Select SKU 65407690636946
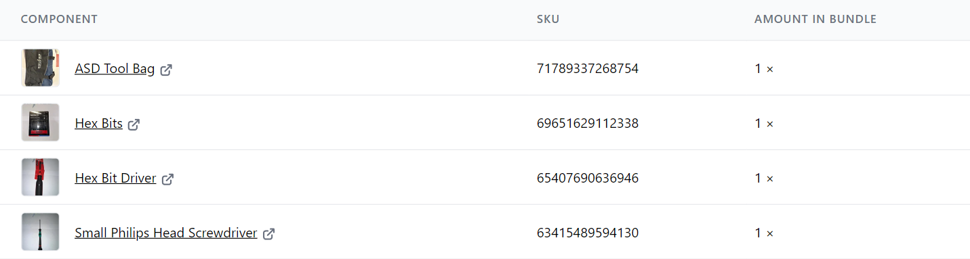 [x=587, y=178]
